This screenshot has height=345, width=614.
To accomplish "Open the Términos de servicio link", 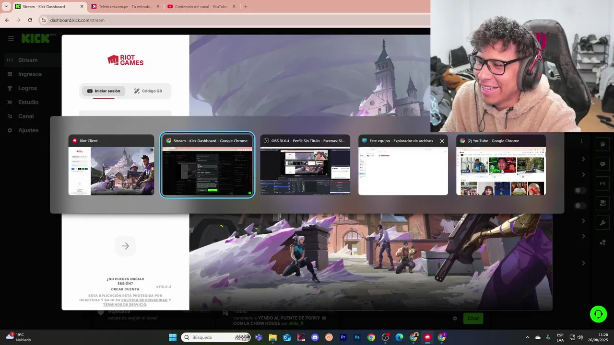I will (124, 305).
